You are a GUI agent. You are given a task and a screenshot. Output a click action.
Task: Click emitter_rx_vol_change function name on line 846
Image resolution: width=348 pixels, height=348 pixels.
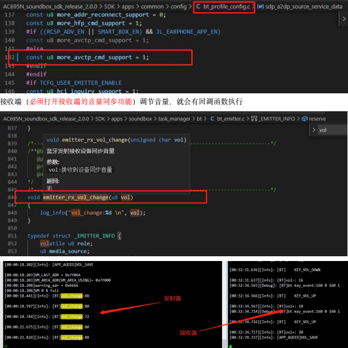(75, 197)
